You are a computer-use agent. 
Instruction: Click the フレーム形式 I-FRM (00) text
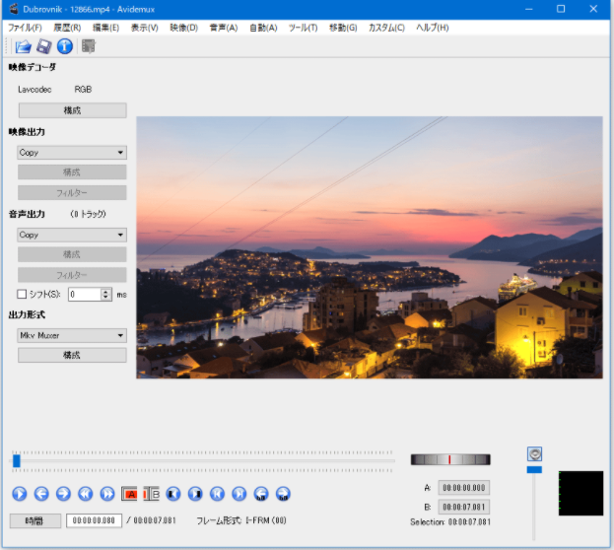(x=241, y=520)
